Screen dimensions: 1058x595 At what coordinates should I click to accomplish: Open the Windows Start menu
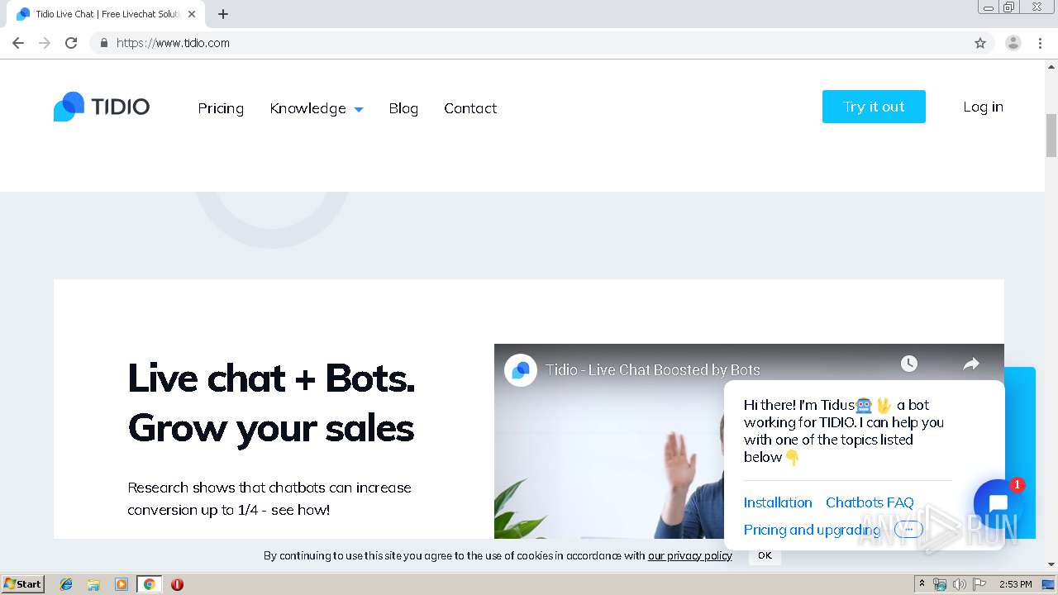[23, 584]
